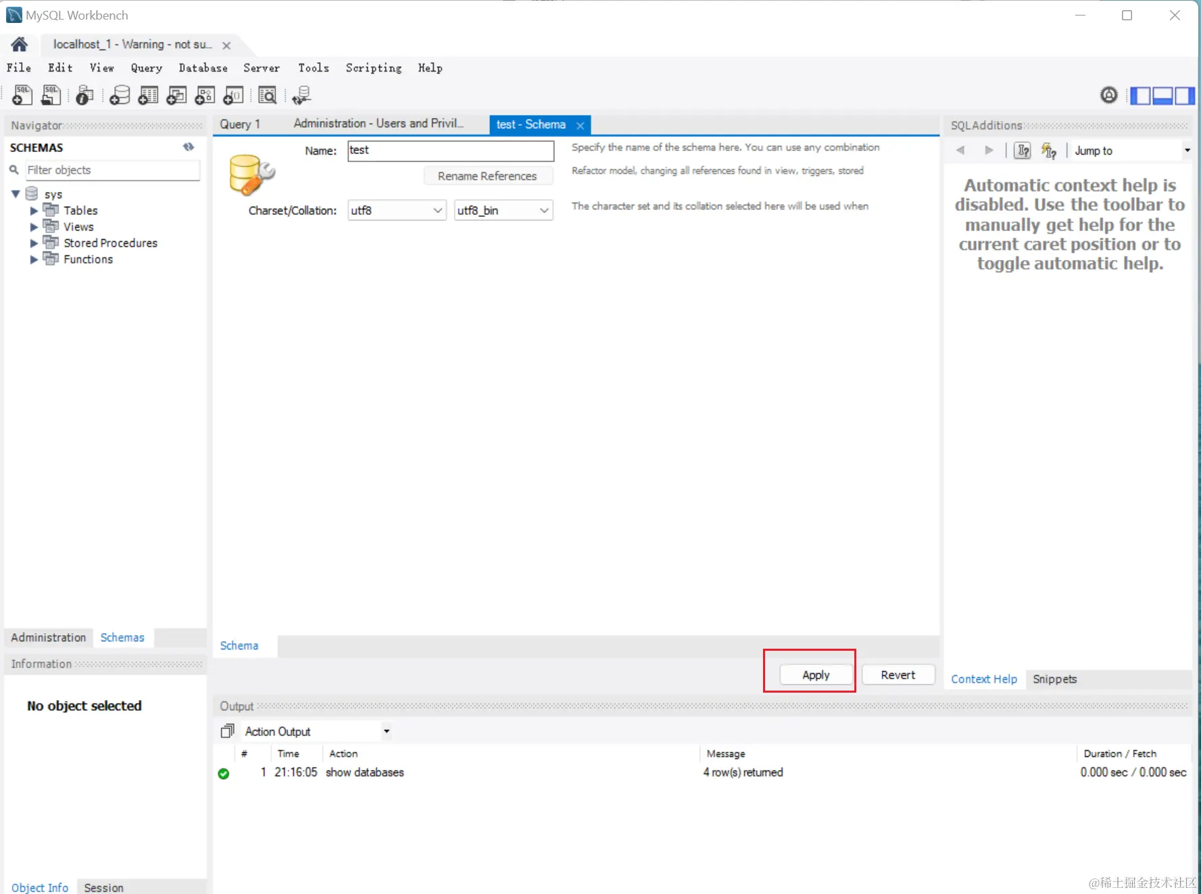Select the Object Info tab

click(x=40, y=887)
